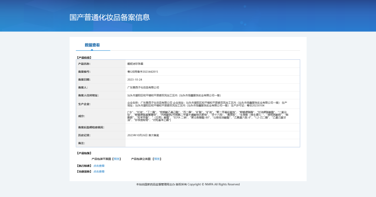The image size is (376, 197).
Task: Click the 备案日期 row label
Action: coord(84,80)
